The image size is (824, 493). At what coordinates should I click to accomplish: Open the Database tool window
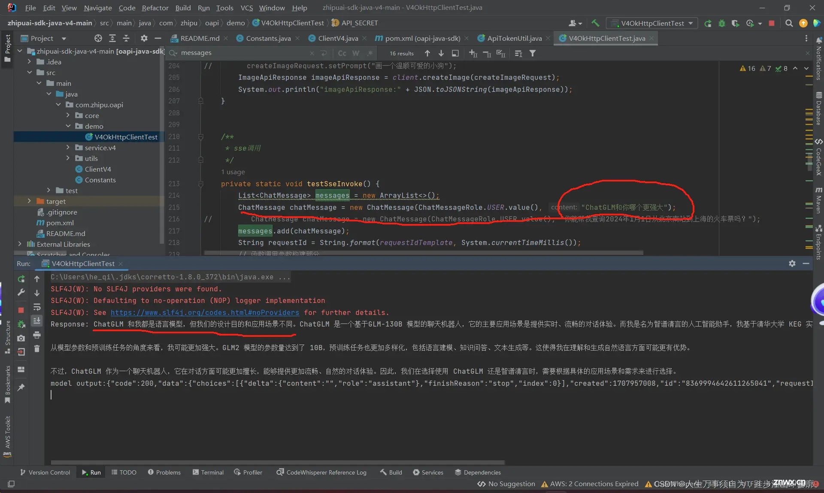tap(819, 108)
